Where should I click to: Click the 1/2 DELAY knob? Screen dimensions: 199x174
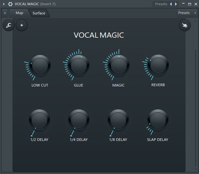pyautogui.click(x=39, y=120)
